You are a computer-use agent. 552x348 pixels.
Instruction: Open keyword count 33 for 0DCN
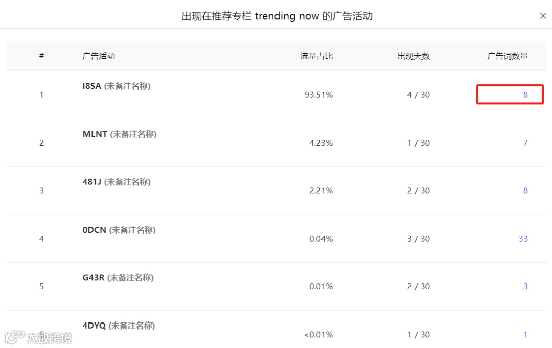pos(523,239)
